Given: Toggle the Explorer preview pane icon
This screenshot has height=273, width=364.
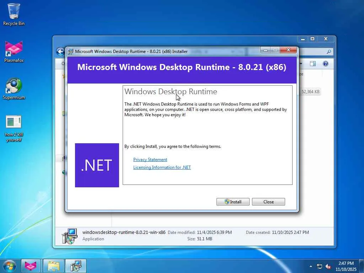Looking at the screenshot, I should pyautogui.click(x=313, y=64).
